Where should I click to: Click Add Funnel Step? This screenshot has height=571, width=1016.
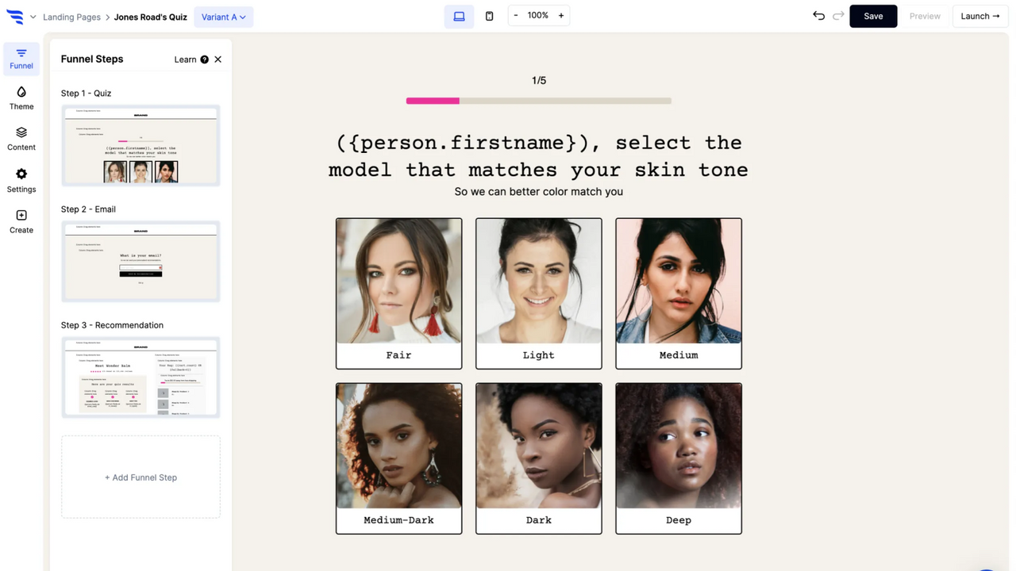(140, 477)
